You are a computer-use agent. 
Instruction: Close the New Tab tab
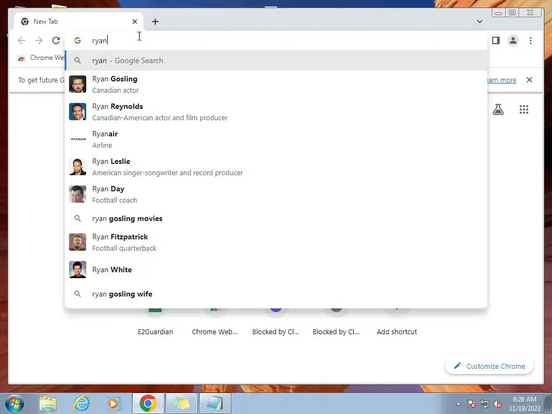pos(135,22)
